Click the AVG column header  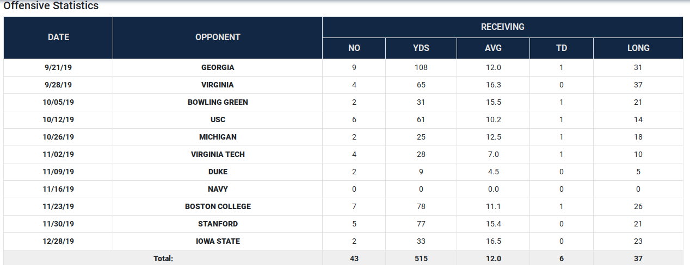pyautogui.click(x=493, y=48)
